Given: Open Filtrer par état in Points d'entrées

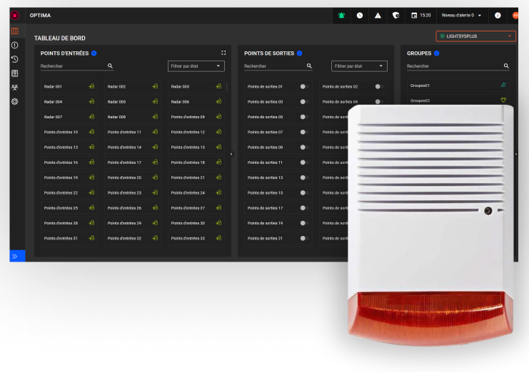Looking at the screenshot, I should (196, 66).
